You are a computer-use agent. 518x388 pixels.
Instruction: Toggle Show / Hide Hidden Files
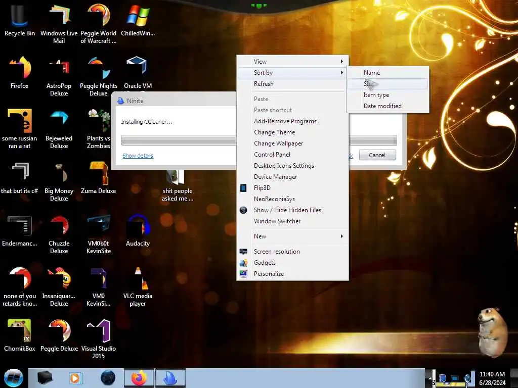pyautogui.click(x=293, y=210)
